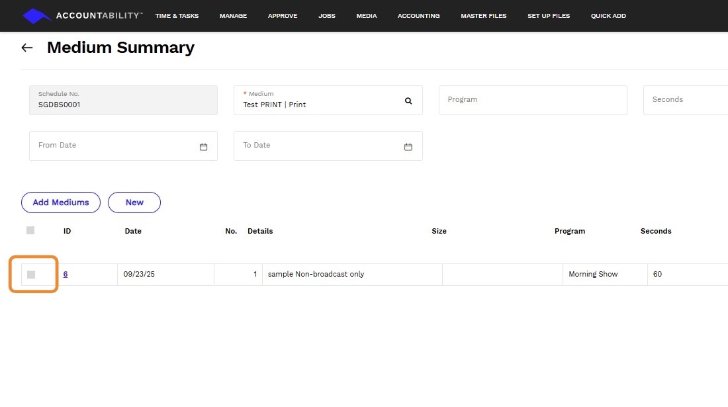The image size is (728, 407).
Task: Toggle the select-all header checkbox
Action: [30, 231]
